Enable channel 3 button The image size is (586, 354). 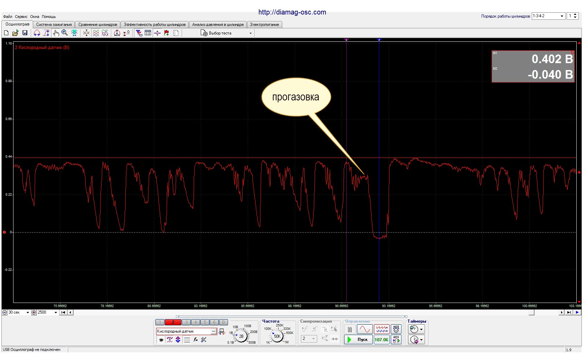(x=186, y=322)
